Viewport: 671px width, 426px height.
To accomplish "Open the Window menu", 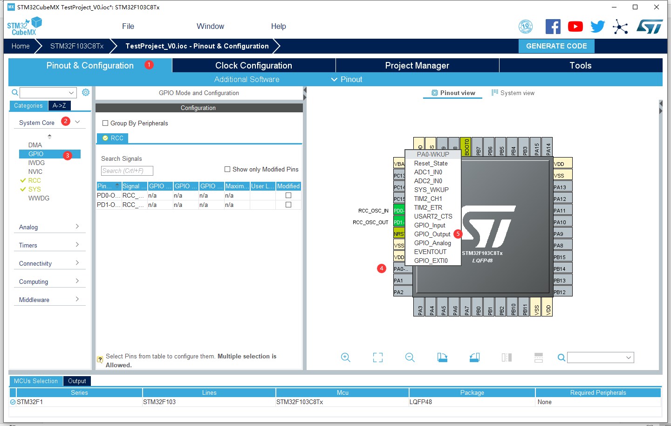I will click(210, 27).
